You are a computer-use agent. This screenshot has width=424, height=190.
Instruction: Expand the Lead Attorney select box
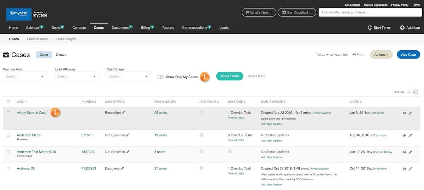click(x=77, y=76)
